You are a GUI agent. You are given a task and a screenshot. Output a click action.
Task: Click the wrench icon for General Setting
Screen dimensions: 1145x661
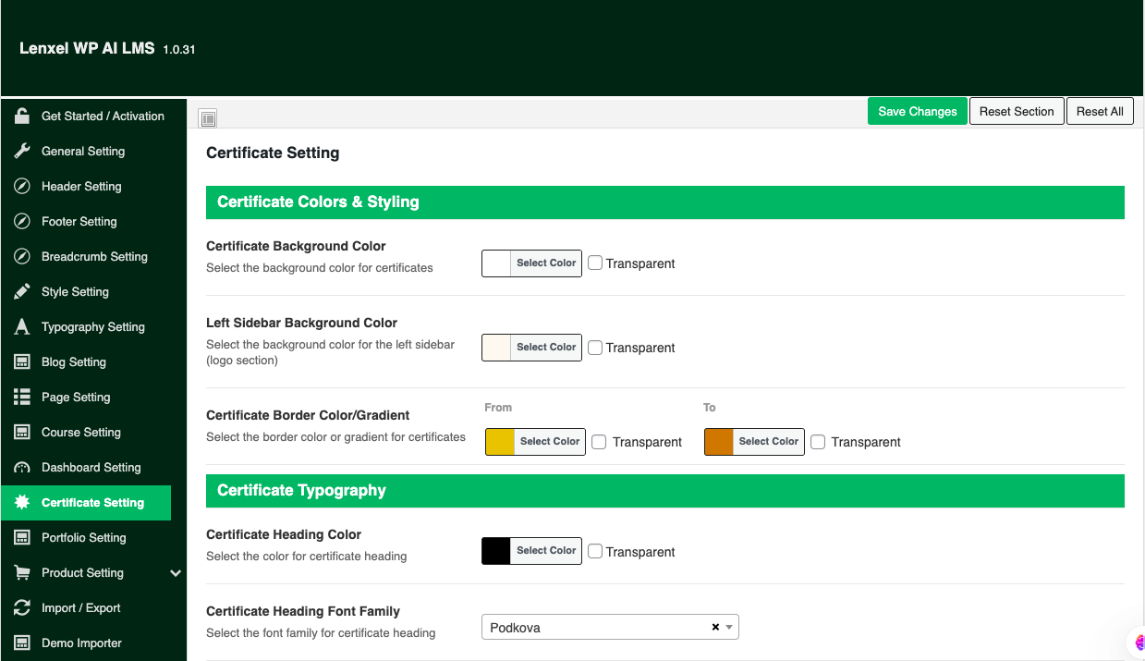(22, 151)
